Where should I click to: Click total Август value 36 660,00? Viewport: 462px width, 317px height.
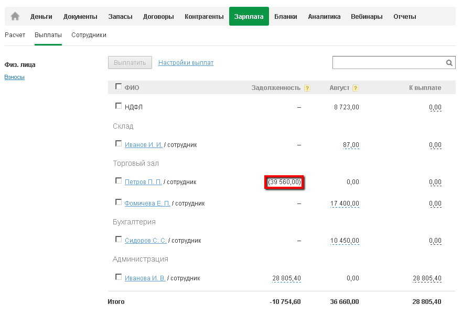(x=345, y=302)
